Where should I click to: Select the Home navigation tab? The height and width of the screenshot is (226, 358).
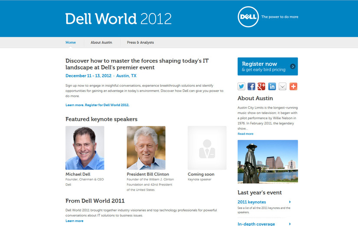tap(71, 43)
